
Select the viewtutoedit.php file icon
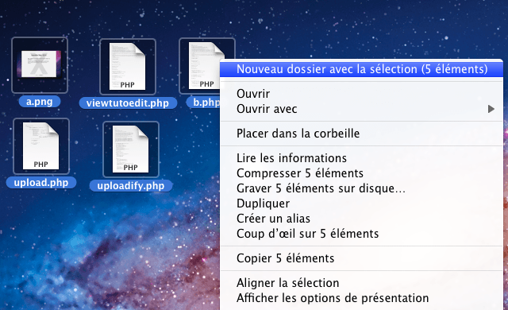(x=128, y=67)
